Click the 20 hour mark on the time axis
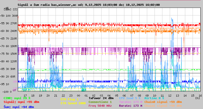Viewport: 203px width, 109px height. pyautogui.click(x=48, y=95)
